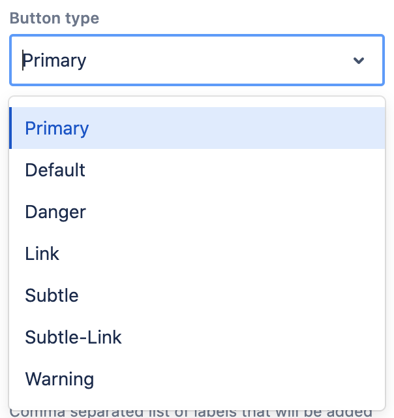This screenshot has height=418, width=394.
Task: Set button type to Warning
Action: click(59, 379)
